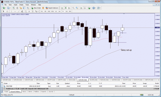
Task: Open the New Chart toolbar icon
Action: 4,8
